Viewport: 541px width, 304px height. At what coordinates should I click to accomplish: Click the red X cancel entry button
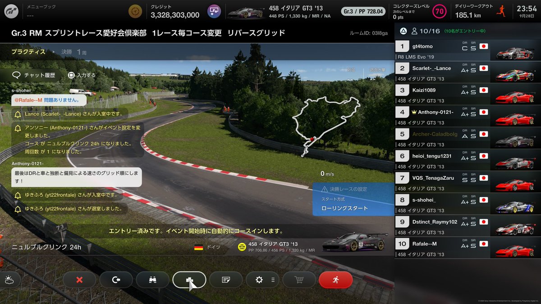pos(80,280)
